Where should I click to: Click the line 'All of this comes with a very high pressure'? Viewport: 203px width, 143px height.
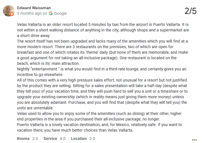click(x=84, y=80)
